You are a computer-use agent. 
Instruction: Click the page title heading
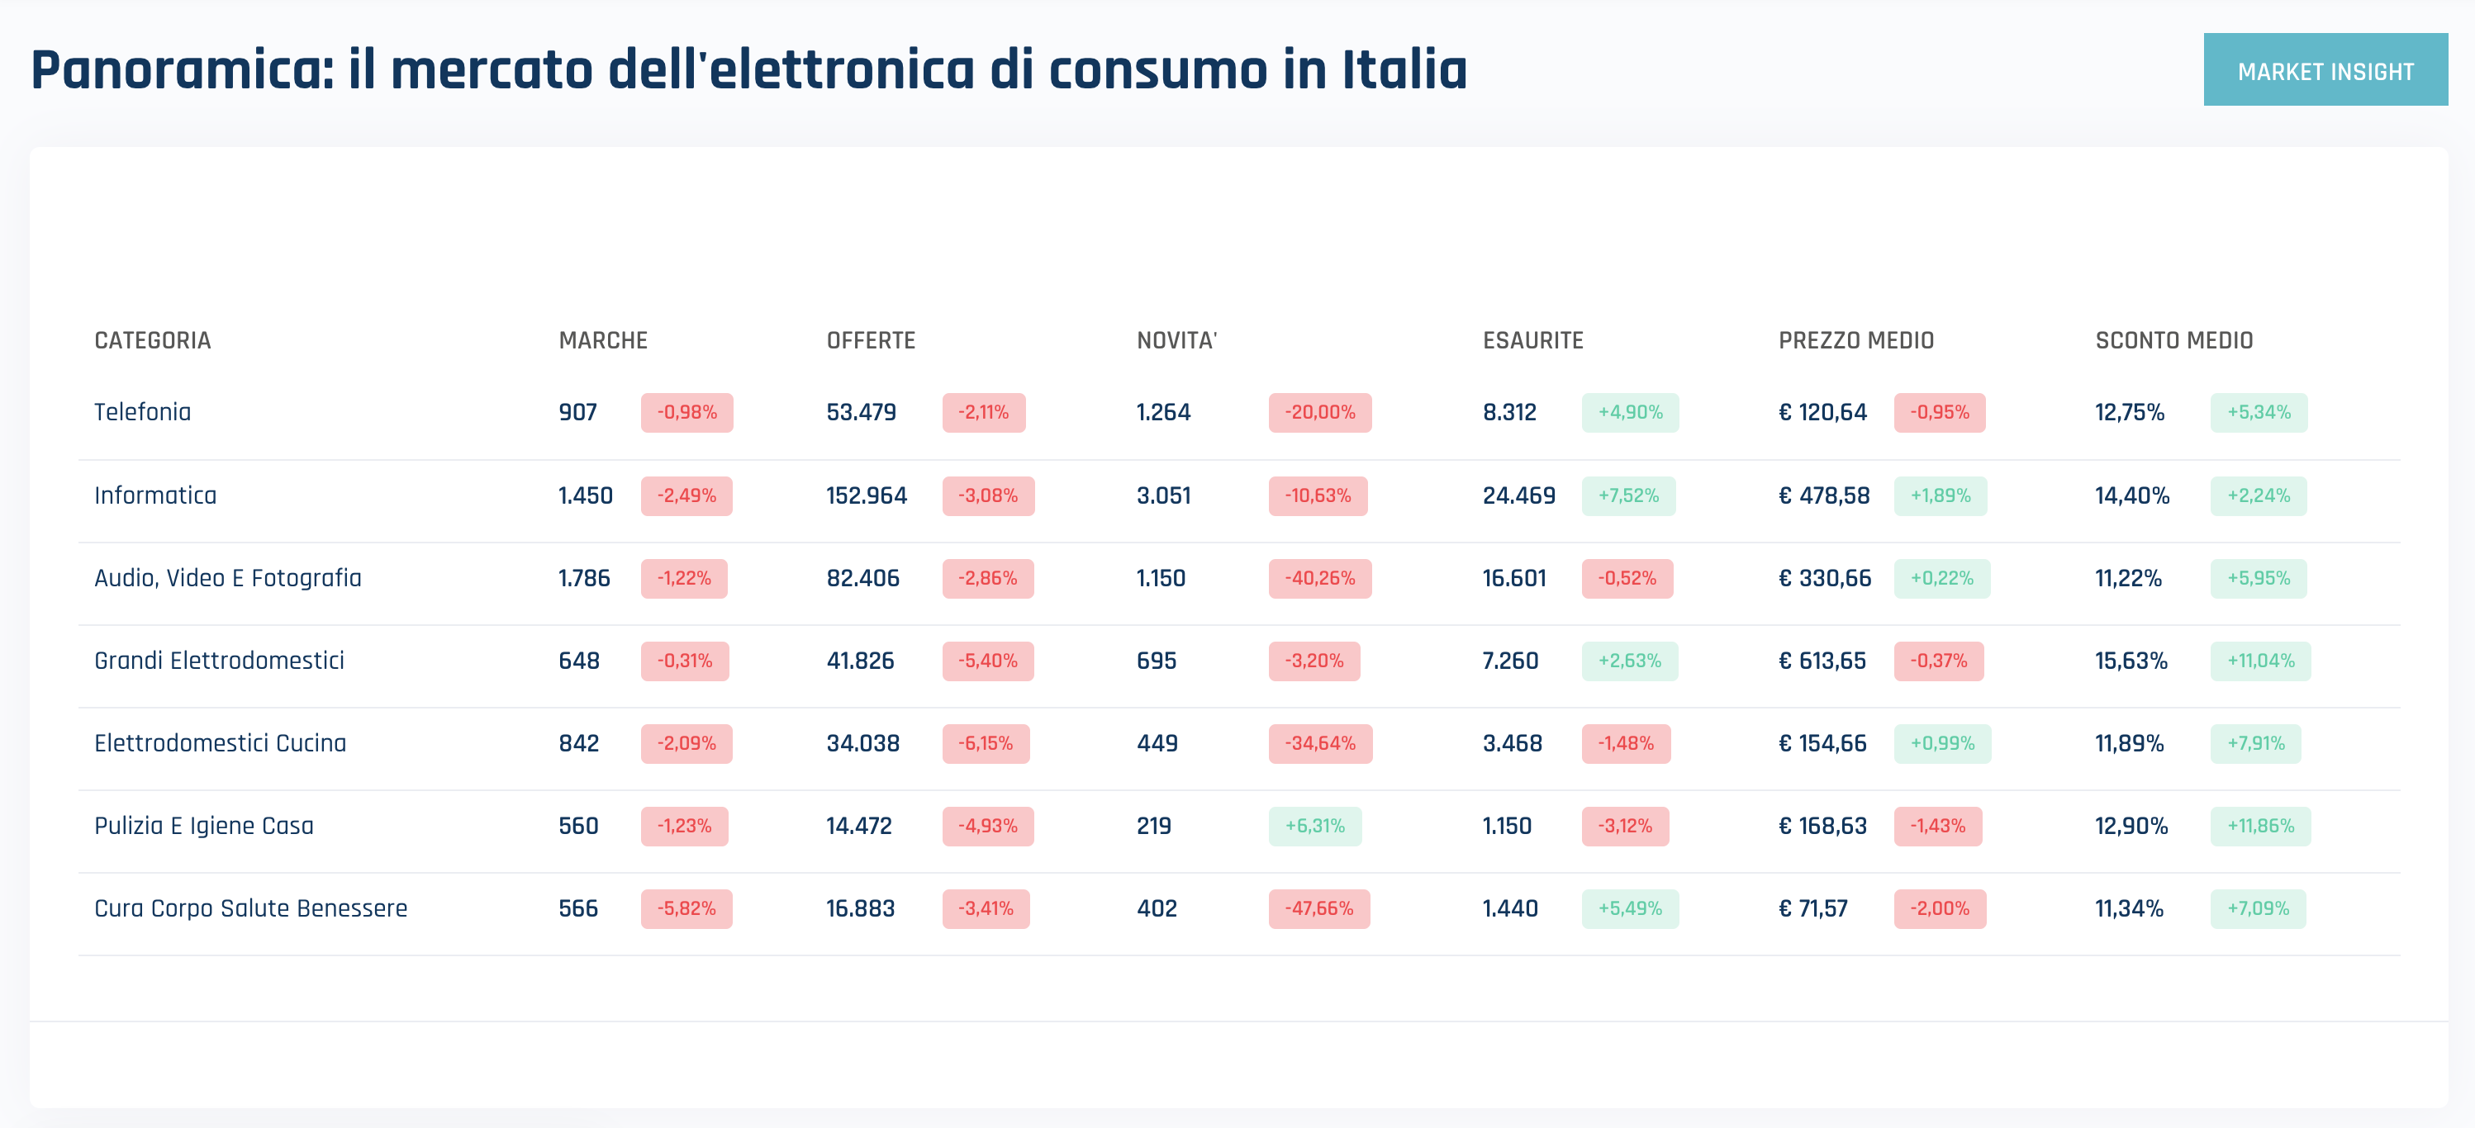(x=748, y=70)
